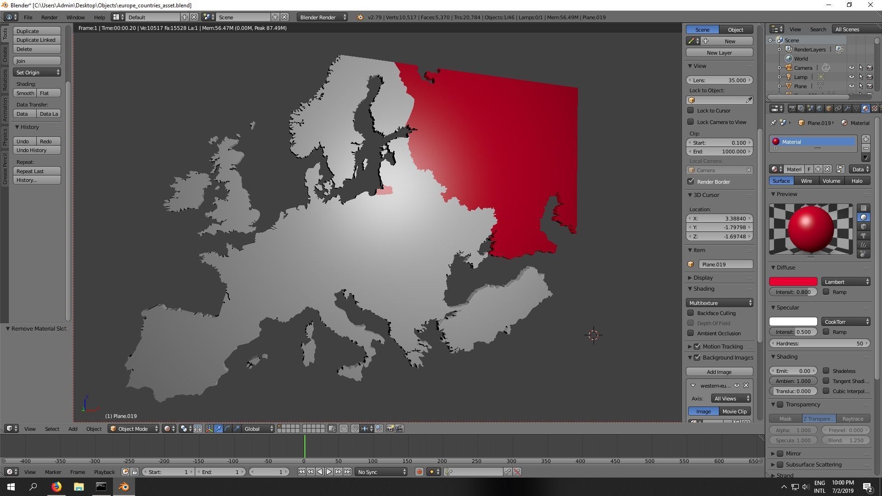Click the Add Image button
This screenshot has width=882, height=496.
point(719,372)
